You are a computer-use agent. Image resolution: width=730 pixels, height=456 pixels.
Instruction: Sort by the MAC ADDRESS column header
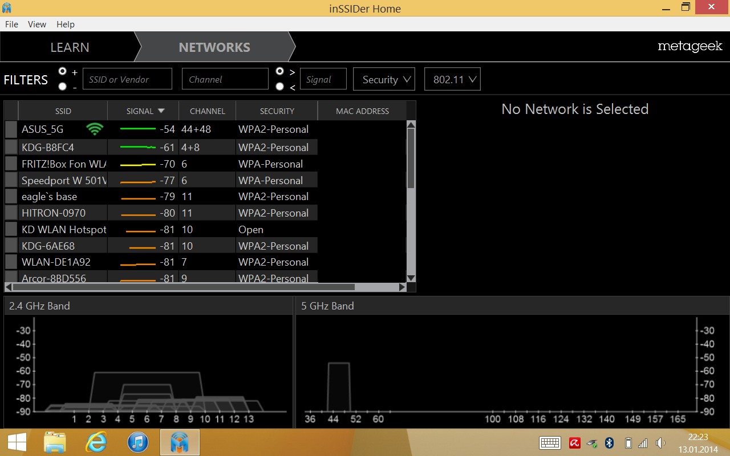click(x=362, y=111)
